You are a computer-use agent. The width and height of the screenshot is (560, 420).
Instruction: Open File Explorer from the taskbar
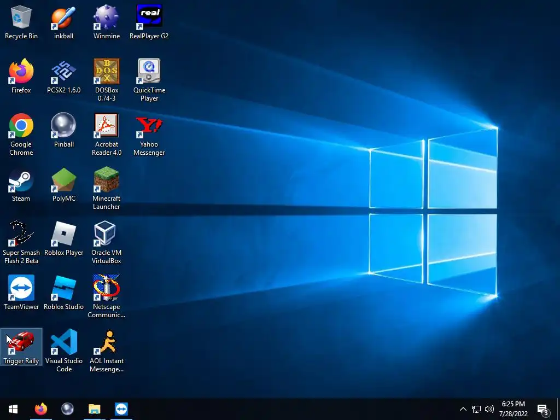pos(94,409)
